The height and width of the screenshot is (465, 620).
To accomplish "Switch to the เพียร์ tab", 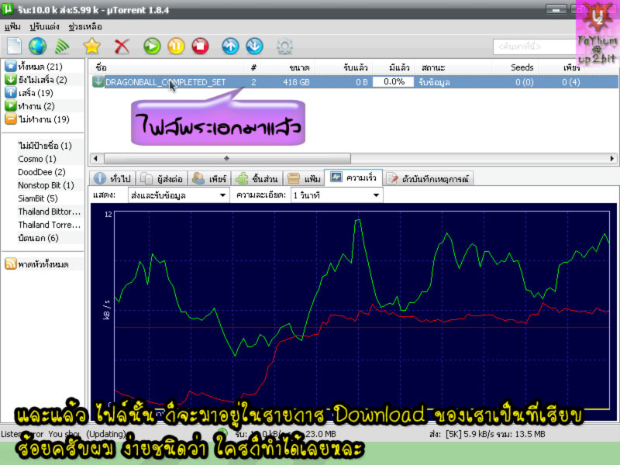I will tap(209, 179).
